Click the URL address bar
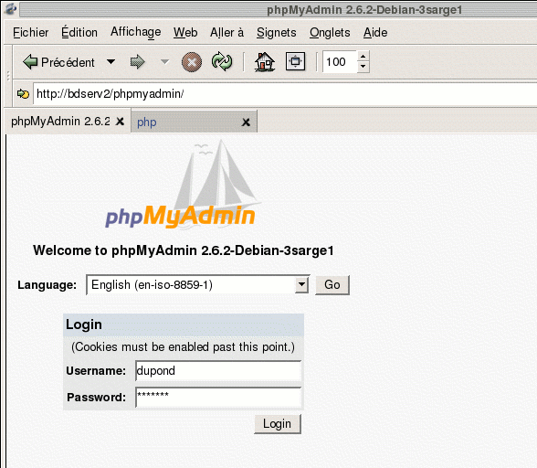Image resolution: width=537 pixels, height=468 pixels. click(x=285, y=93)
